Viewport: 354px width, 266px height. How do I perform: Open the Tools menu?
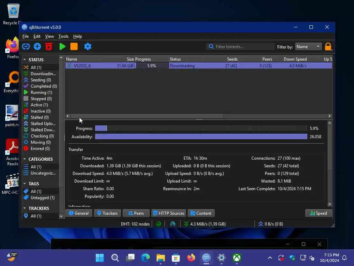pos(64,36)
